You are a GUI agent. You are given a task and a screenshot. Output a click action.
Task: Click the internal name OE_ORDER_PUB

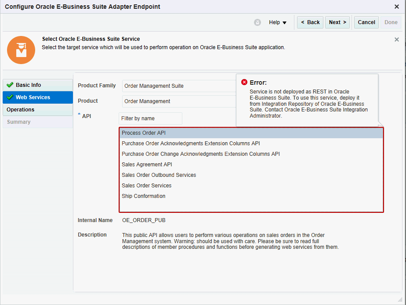[x=144, y=220]
